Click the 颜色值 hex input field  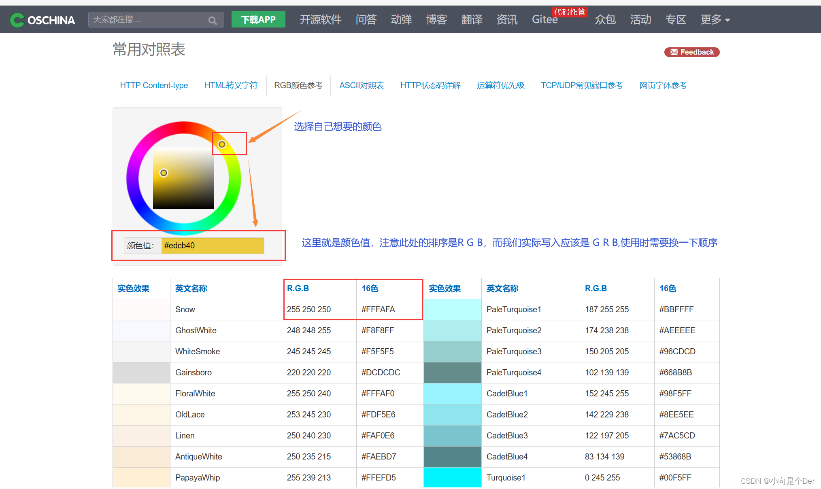[212, 246]
